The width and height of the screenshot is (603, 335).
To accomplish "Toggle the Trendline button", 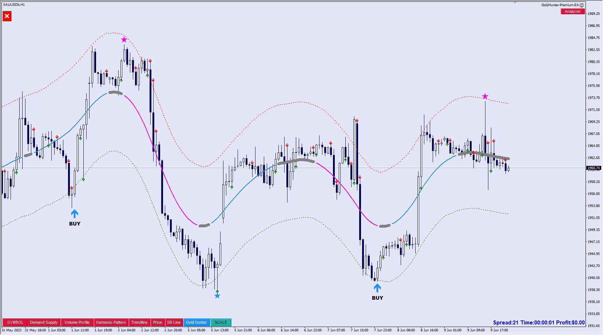I will 139,322.
